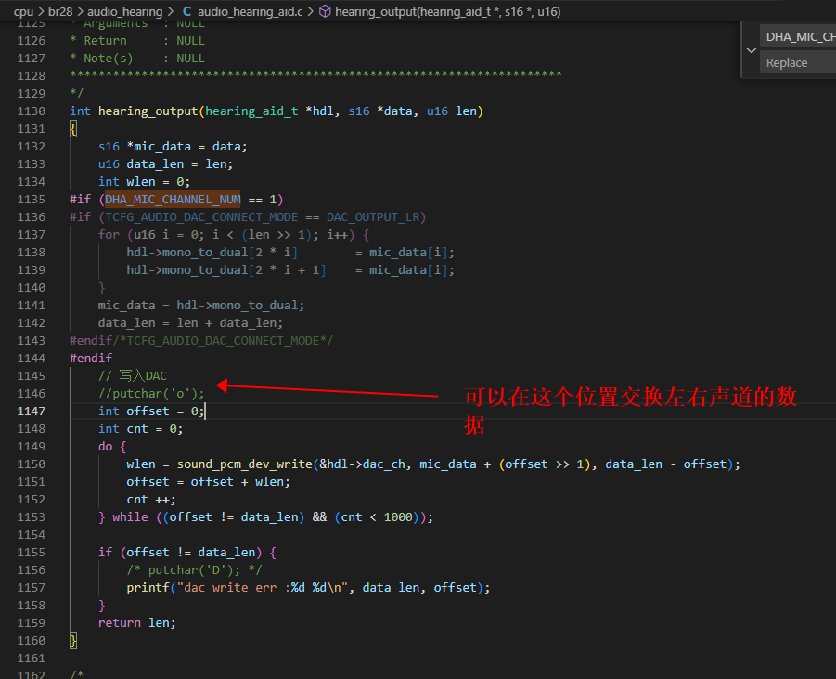Image resolution: width=836 pixels, height=679 pixels.
Task: Click the "cnt ++;" statement
Action: click(x=151, y=499)
